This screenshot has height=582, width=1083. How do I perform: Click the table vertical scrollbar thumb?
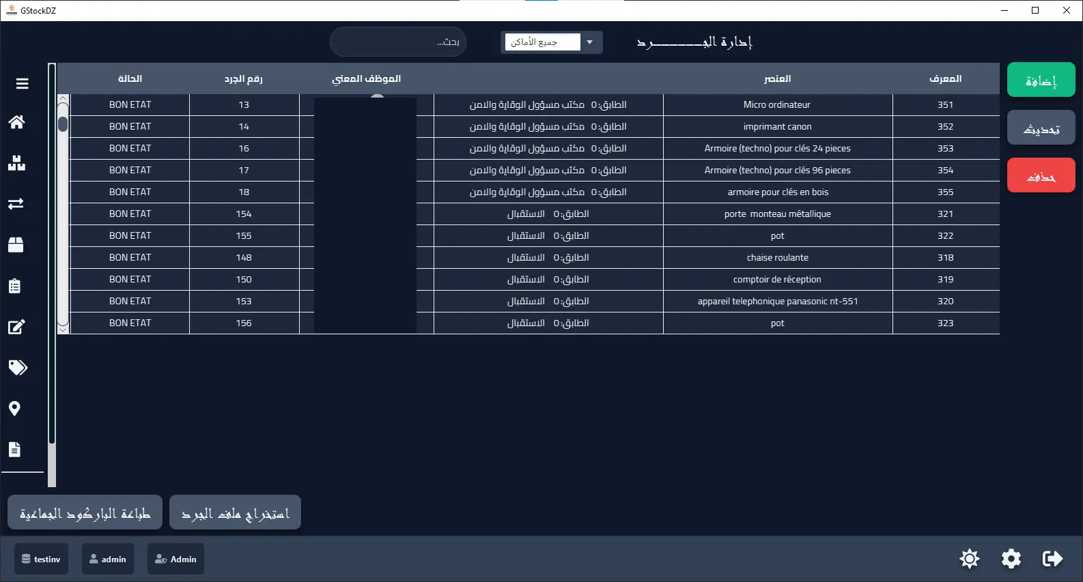pos(63,124)
